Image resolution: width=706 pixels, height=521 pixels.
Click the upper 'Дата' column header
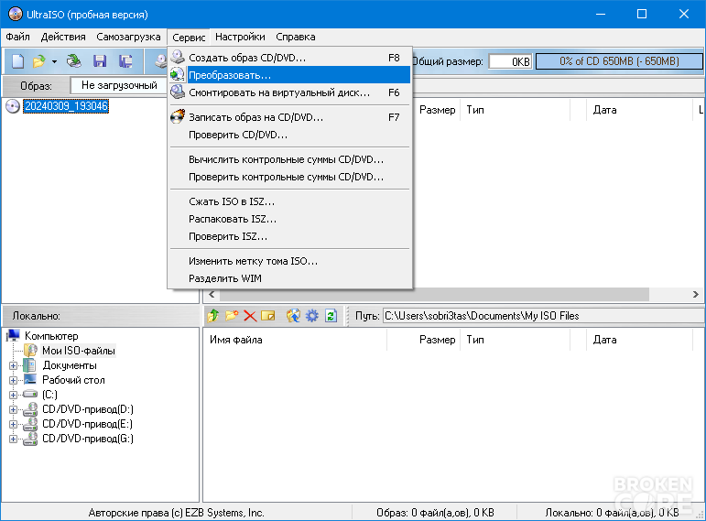(x=639, y=110)
